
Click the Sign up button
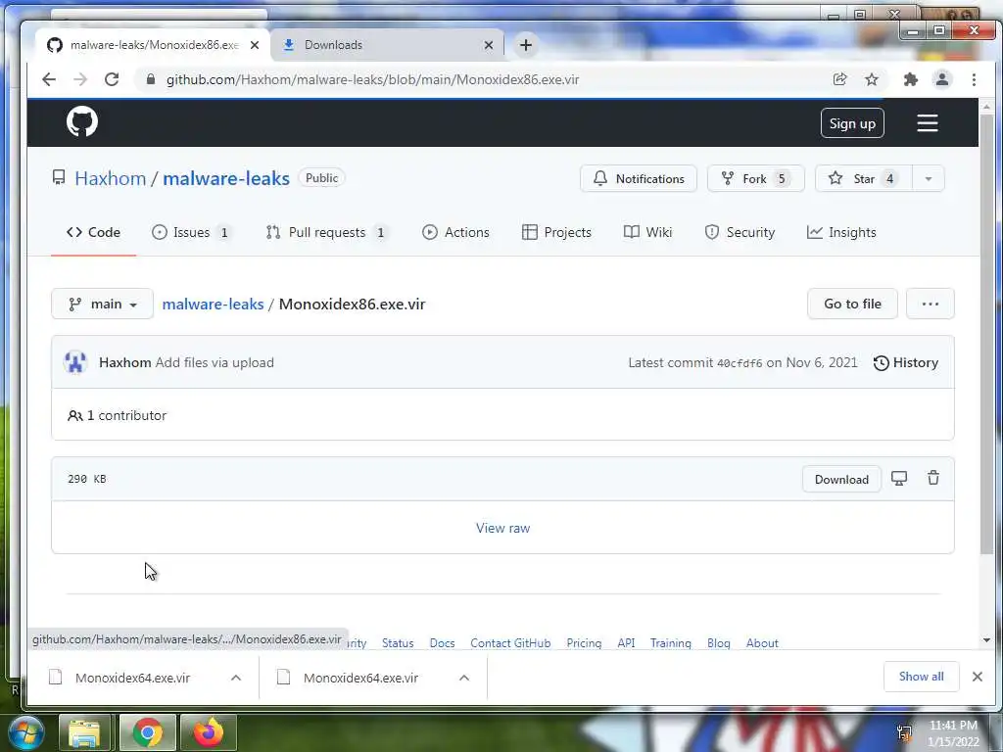pos(852,123)
